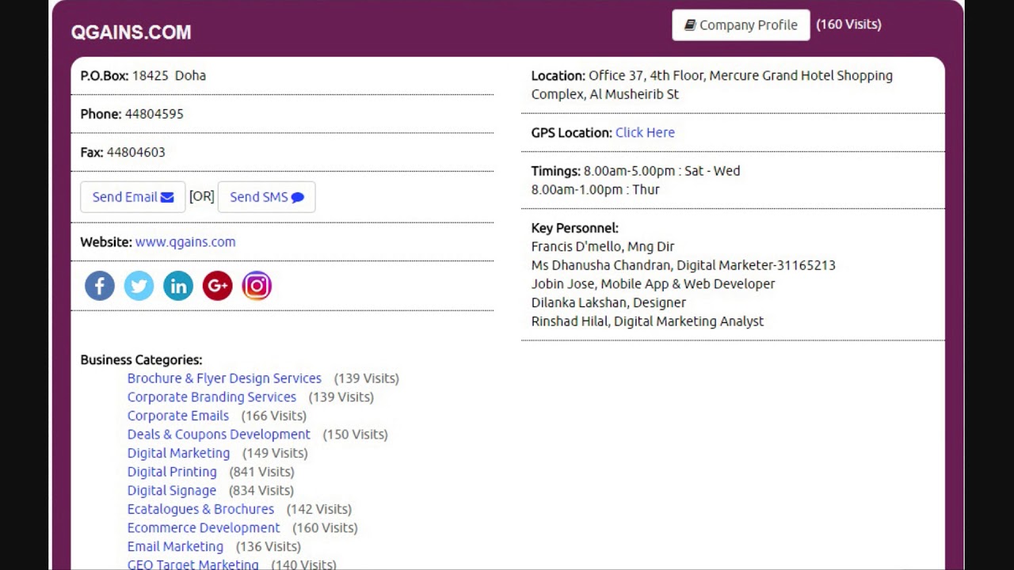Click the QGAINS.COM header title

click(131, 32)
